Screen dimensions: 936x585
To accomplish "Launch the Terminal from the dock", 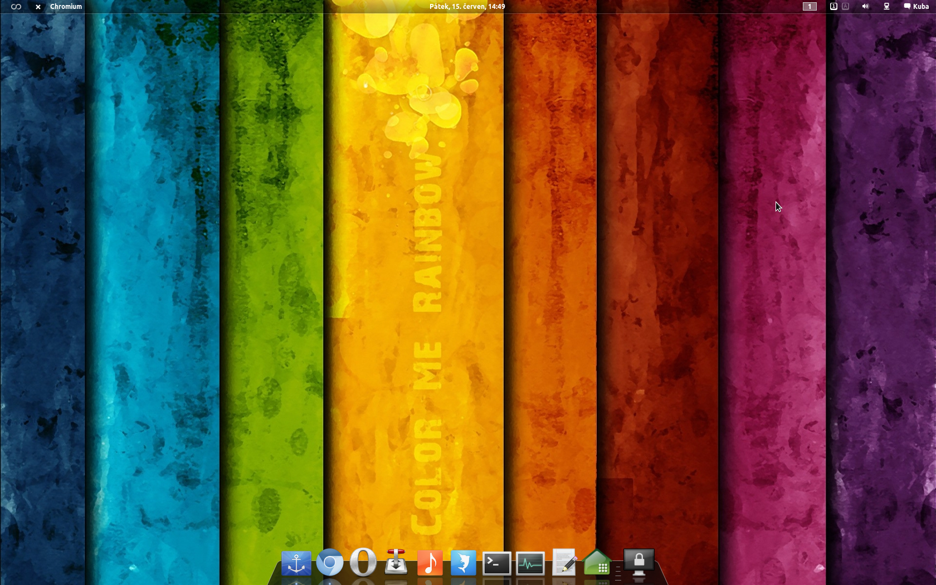I will 496,563.
